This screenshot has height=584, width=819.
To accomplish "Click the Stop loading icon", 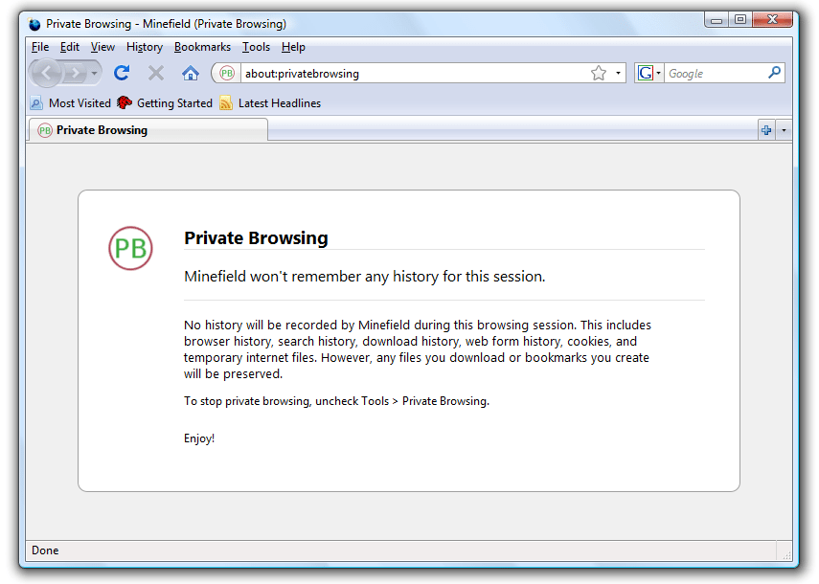I will tap(155, 73).
